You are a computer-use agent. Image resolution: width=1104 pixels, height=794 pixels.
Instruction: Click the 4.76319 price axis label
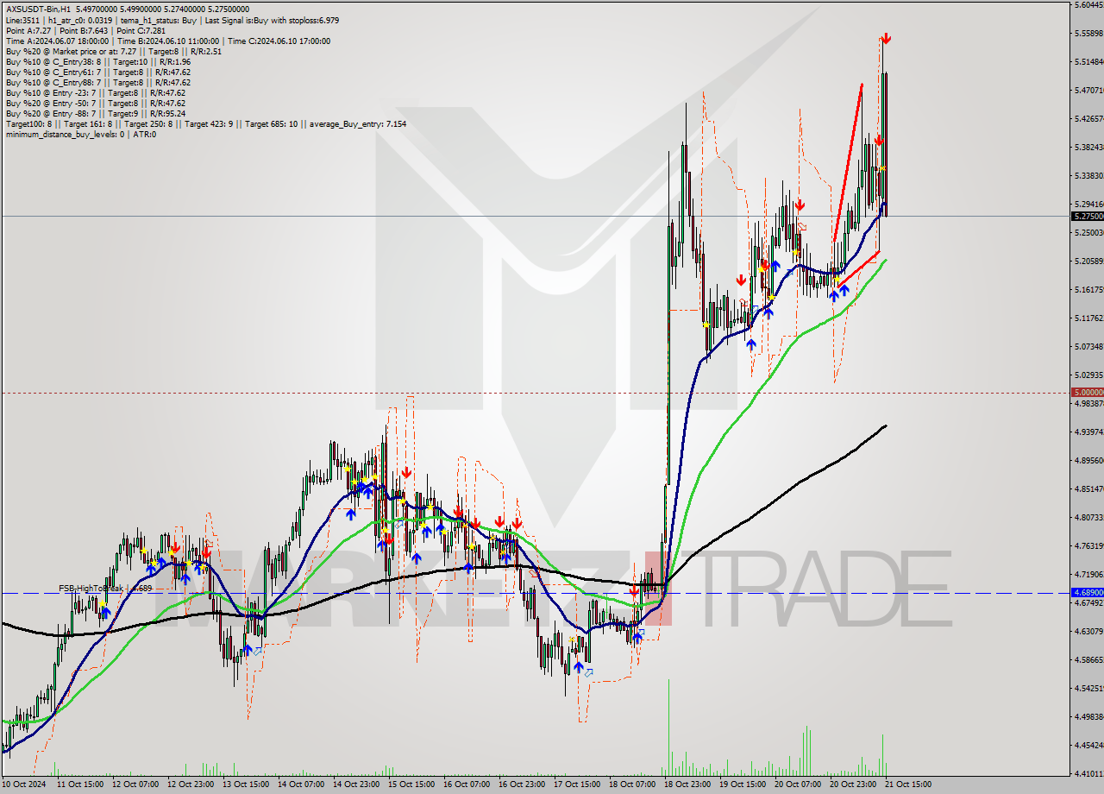1088,545
